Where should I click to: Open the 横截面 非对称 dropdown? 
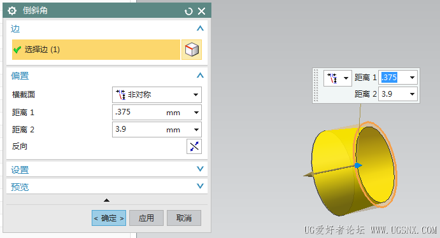157,95
